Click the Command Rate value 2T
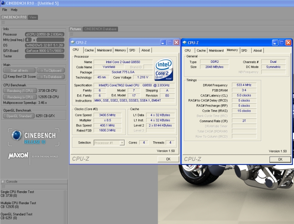Image resolution: width=294 pixels, height=224 pixels. point(244,121)
